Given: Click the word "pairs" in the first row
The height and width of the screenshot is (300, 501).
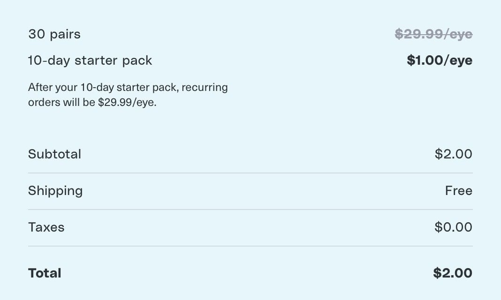Looking at the screenshot, I should click(x=66, y=35).
